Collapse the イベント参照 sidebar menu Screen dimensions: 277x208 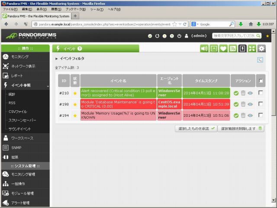[26, 85]
